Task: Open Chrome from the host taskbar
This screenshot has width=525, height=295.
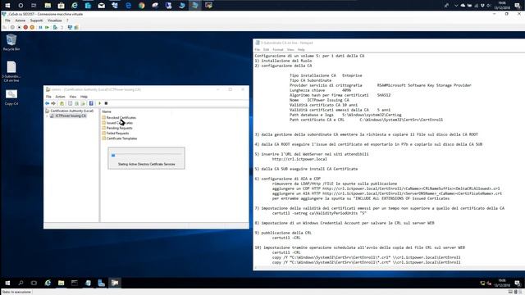Action: coord(142,6)
